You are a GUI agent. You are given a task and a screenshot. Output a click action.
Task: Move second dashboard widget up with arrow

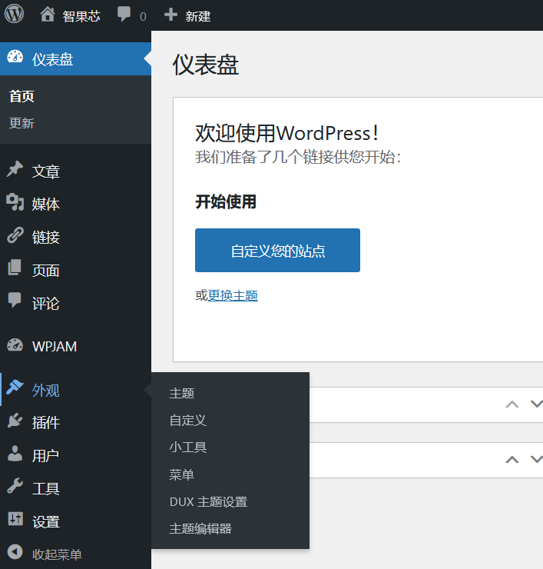click(x=512, y=460)
